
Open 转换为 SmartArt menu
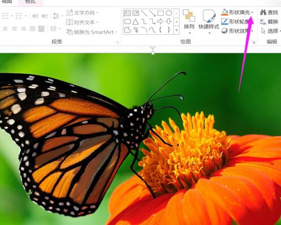(92, 32)
